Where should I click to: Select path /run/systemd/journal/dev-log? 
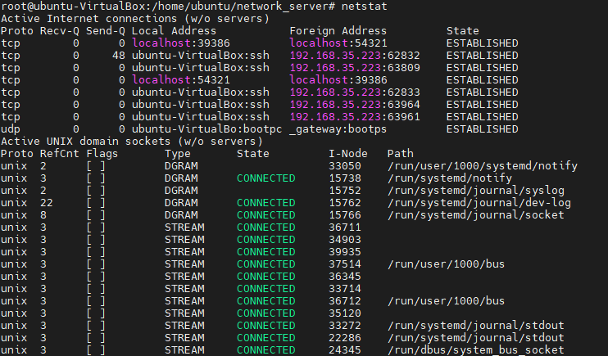pos(479,203)
